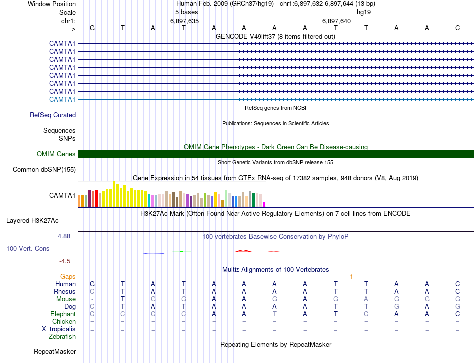Open the OMIM Gene Phenotypes track title
Screen dimensions: 474x363
(x=275, y=147)
